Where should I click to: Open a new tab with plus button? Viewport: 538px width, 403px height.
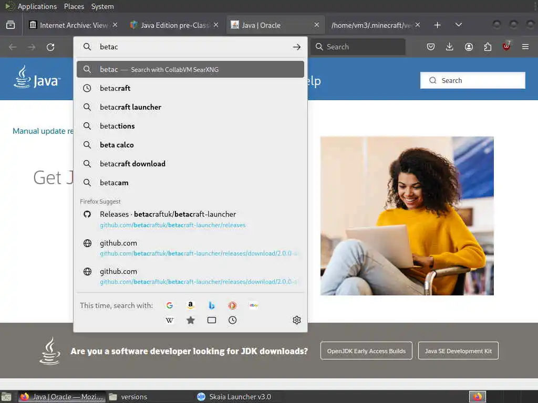point(438,25)
